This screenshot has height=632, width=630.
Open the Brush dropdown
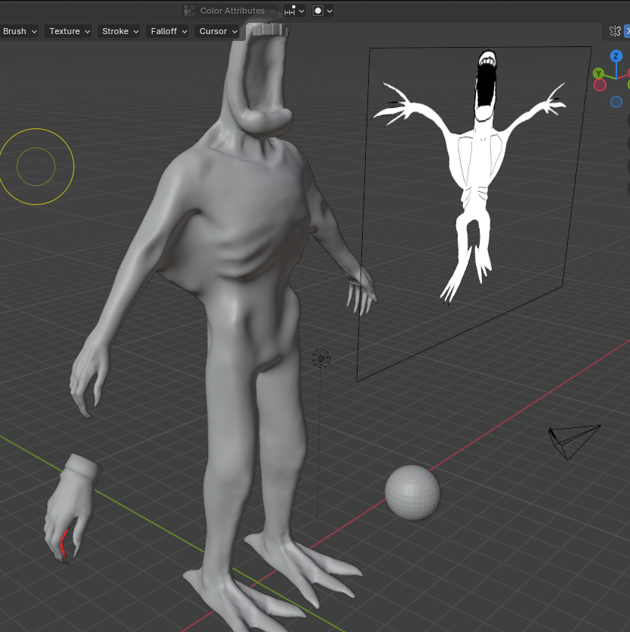tap(20, 31)
